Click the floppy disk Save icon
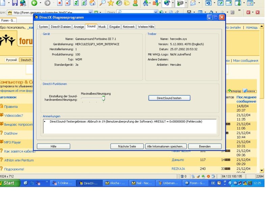Viewport: 270px width, 202px height. click(x=15, y=3)
